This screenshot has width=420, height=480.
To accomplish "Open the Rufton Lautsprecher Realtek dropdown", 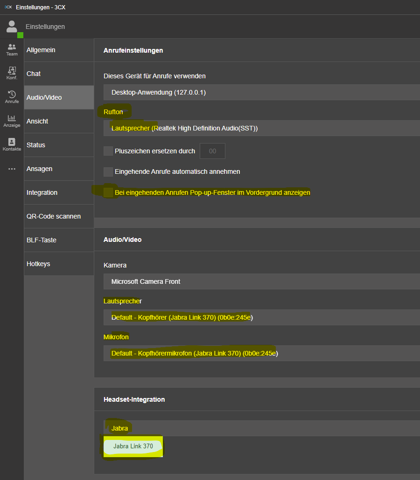I will [261, 128].
